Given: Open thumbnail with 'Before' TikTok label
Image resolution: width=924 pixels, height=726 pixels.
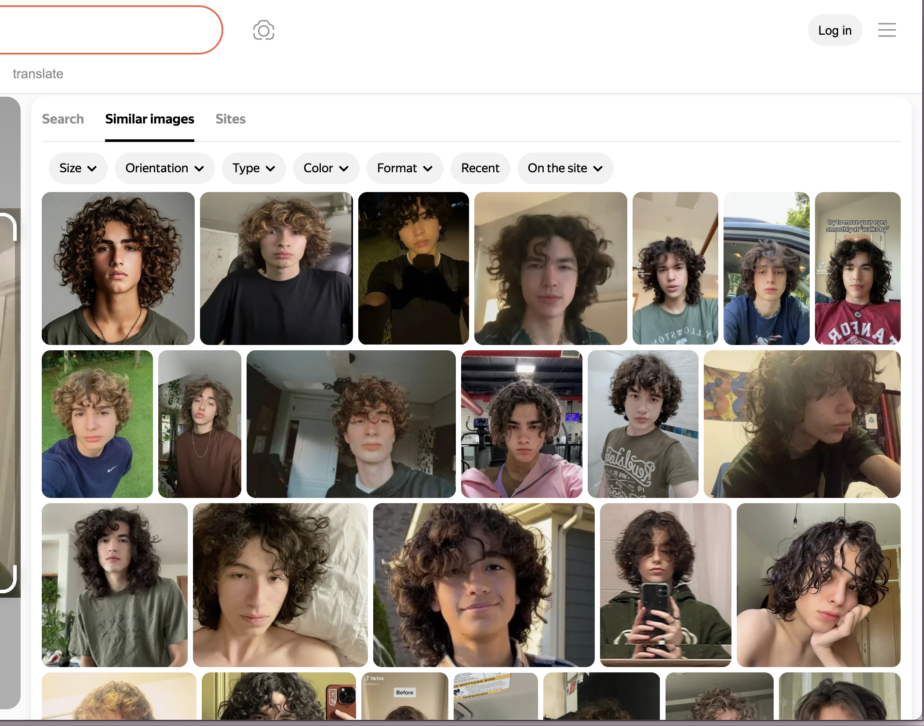Looking at the screenshot, I should 404,696.
